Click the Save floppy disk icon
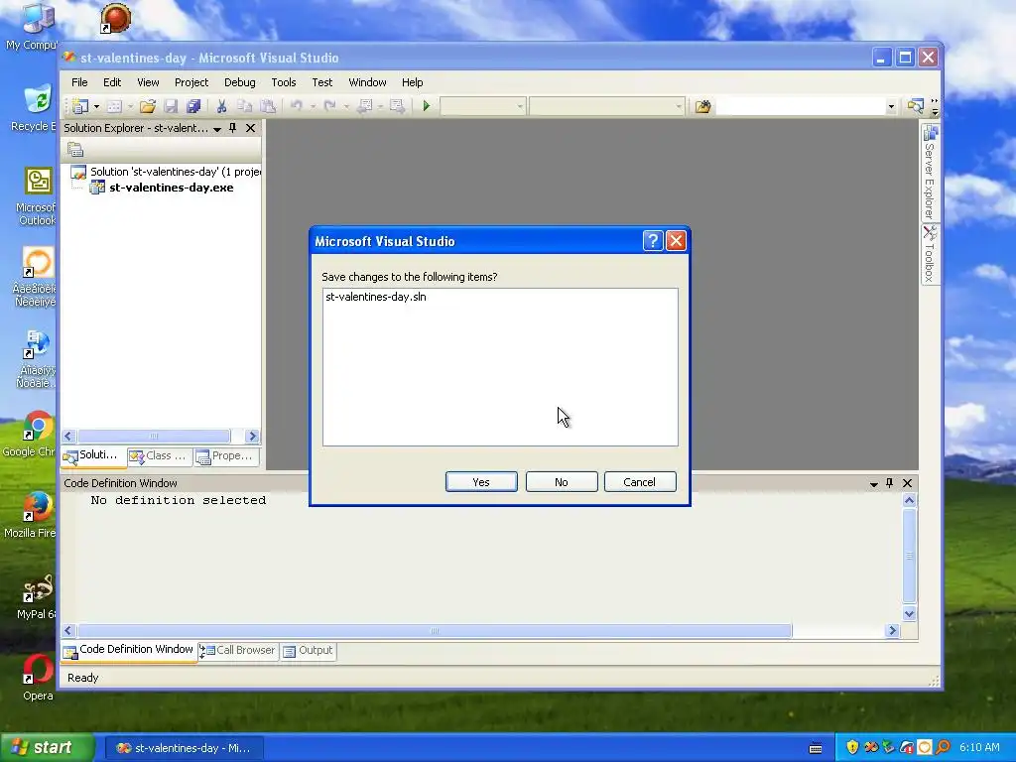The width and height of the screenshot is (1016, 762). click(x=171, y=106)
